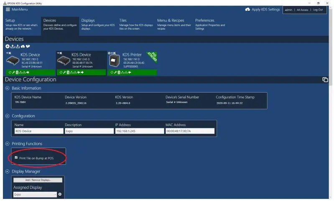This screenshot has height=201, width=334.
Task: Select the KDS Printer device image
Action: click(x=115, y=60)
